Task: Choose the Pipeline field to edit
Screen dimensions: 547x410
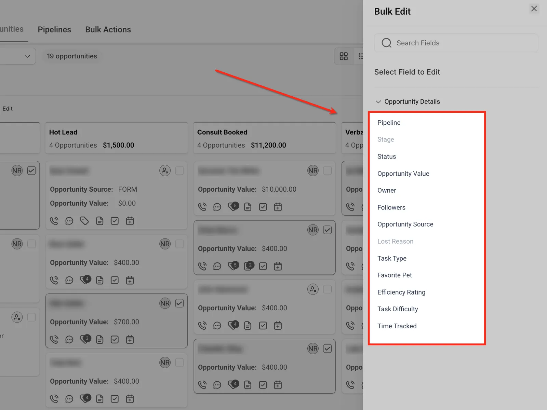Action: [x=389, y=123]
